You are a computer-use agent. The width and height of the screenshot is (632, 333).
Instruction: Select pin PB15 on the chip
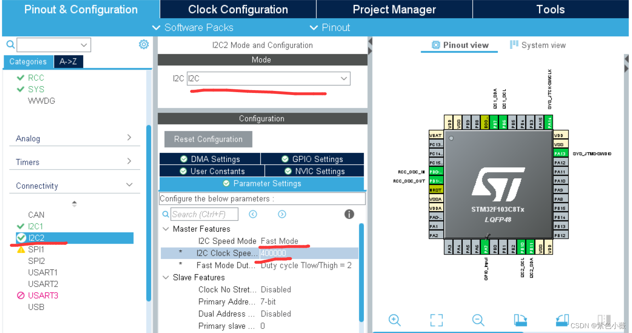[560, 208]
